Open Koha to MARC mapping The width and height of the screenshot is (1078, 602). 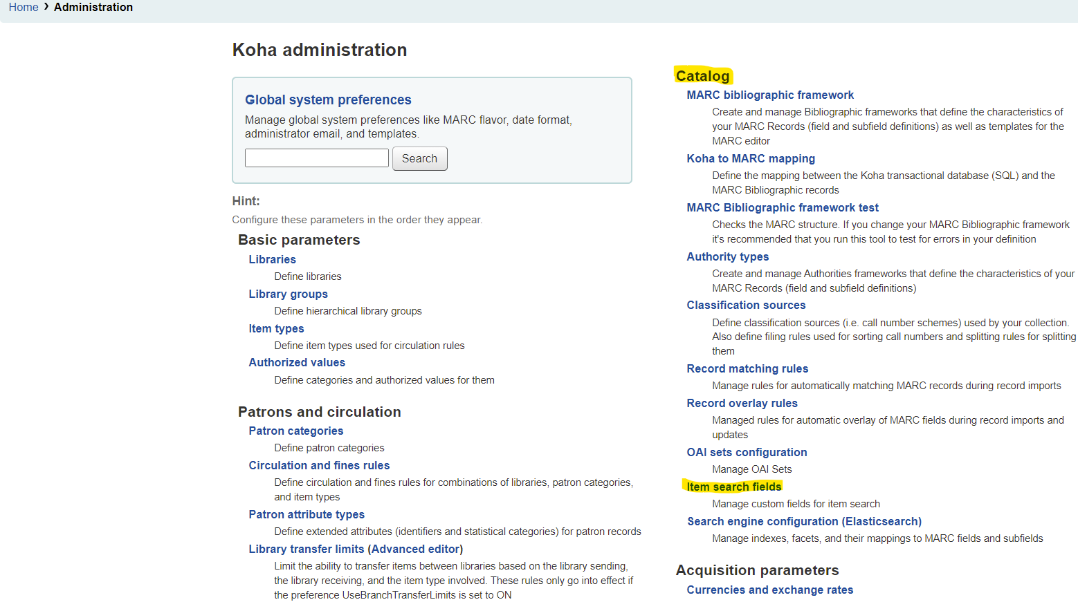coord(751,158)
